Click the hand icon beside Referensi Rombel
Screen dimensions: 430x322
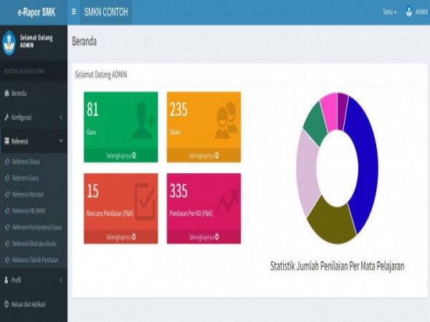click(x=8, y=195)
